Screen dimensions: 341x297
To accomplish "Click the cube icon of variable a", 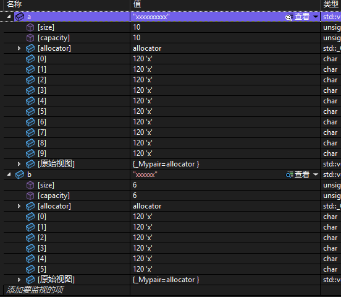I will [20, 17].
